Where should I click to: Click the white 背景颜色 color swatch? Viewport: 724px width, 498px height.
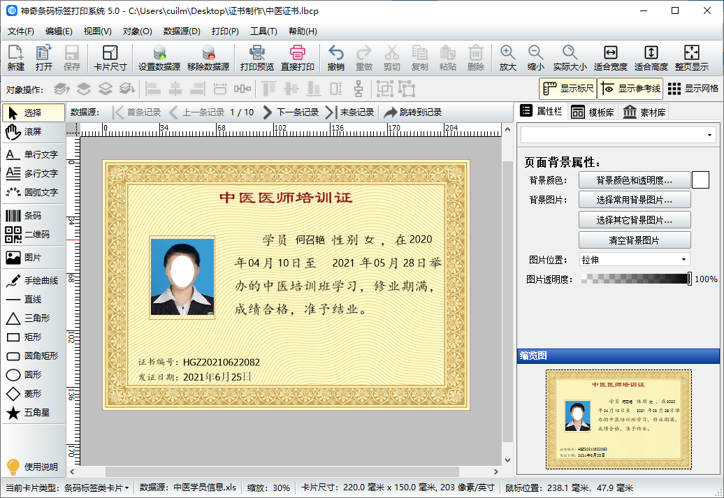coord(700,180)
